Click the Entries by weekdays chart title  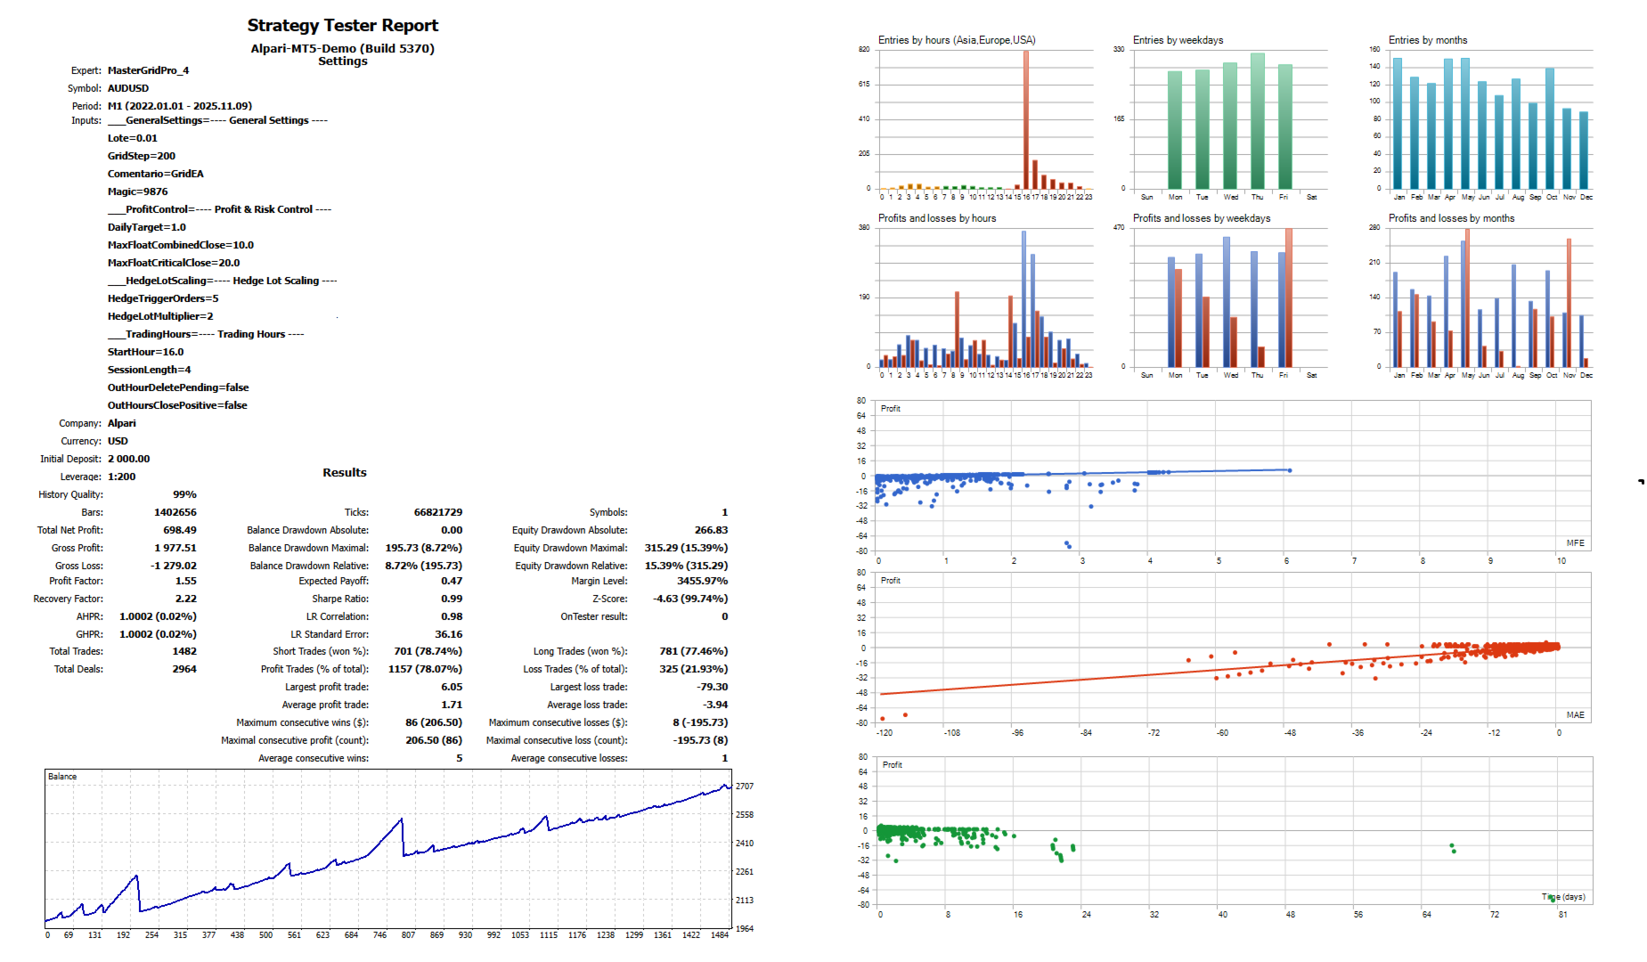click(x=1178, y=40)
